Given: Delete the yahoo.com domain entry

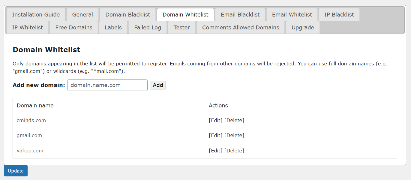Looking at the screenshot, I should point(234,151).
